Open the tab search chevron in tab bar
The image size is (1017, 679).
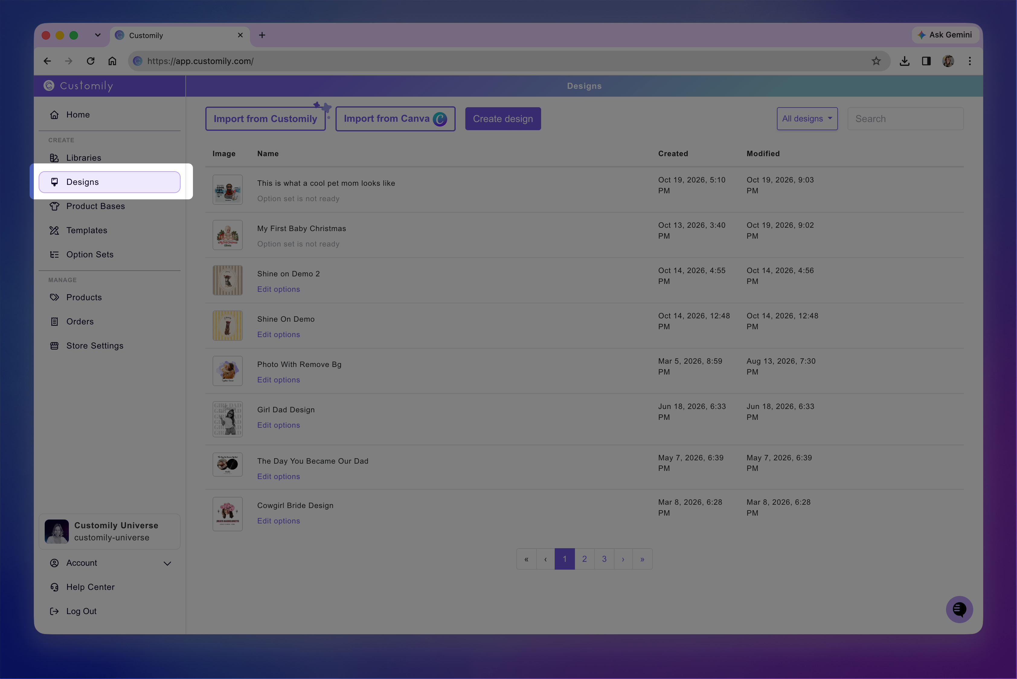point(98,35)
